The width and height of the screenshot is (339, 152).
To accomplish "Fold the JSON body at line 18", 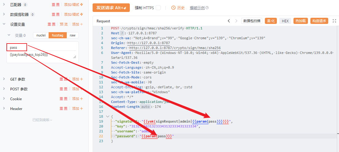I will pyautogui.click(x=108, y=116).
